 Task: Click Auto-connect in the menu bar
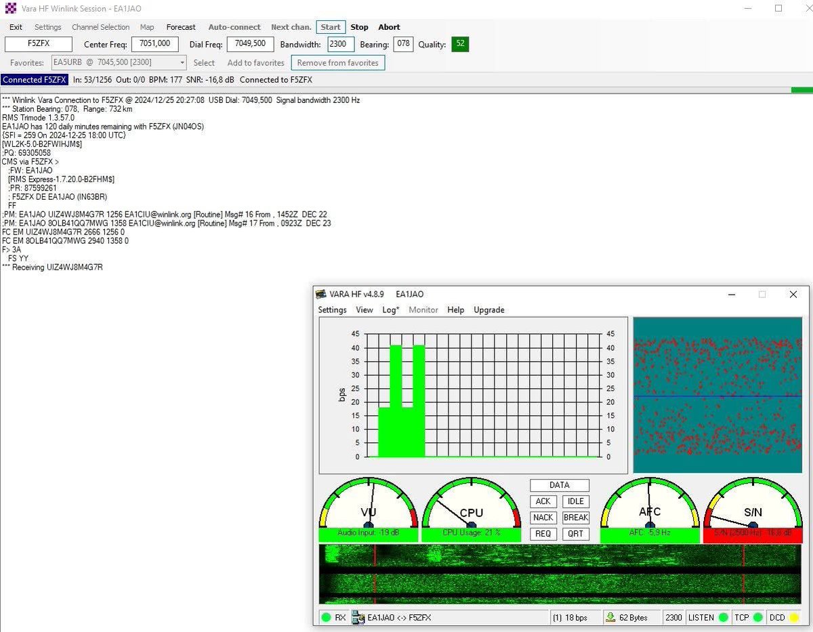click(x=234, y=27)
